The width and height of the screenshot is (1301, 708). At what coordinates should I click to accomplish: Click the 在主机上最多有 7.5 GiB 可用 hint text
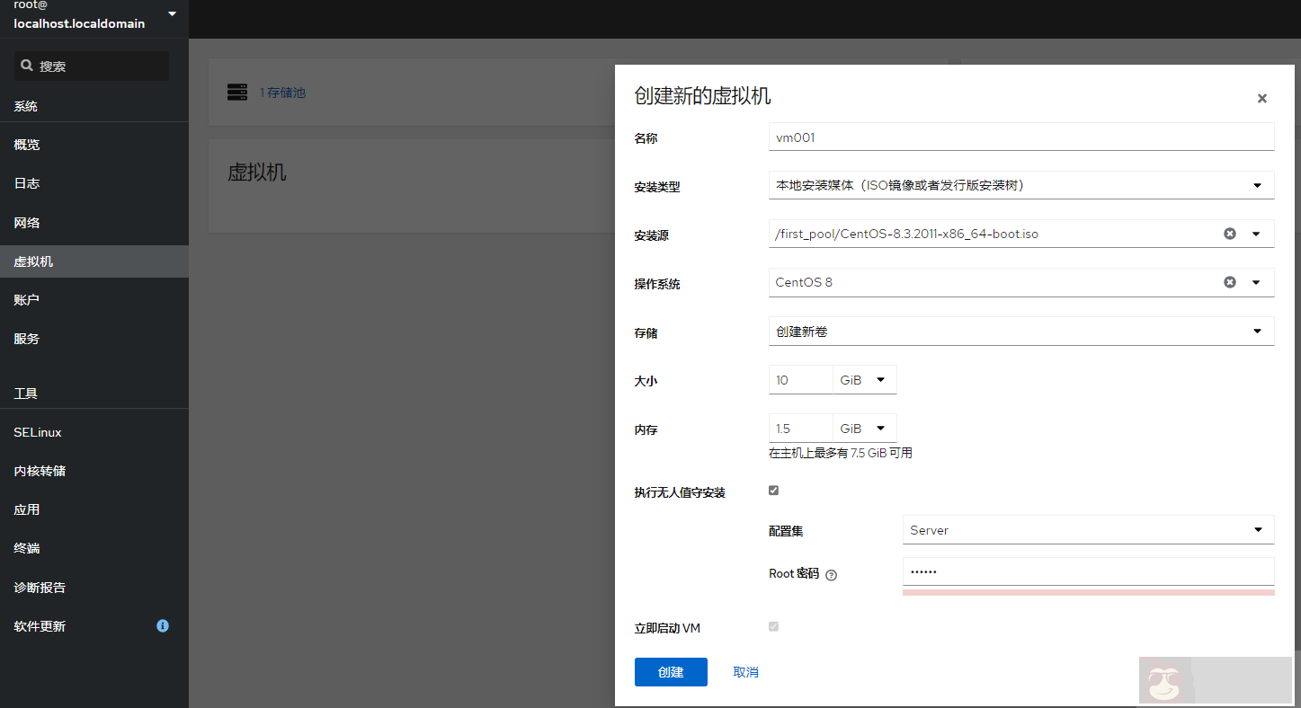pos(841,453)
